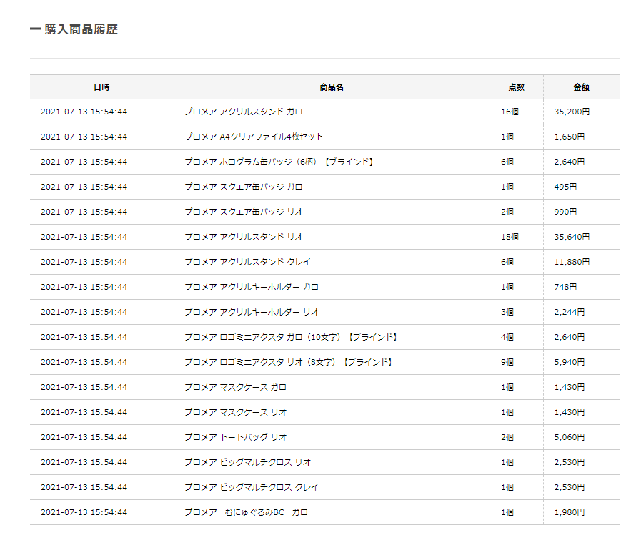The width and height of the screenshot is (636, 538).
Task: Click the 購入商品履歴 section heading
Action: click(81, 29)
